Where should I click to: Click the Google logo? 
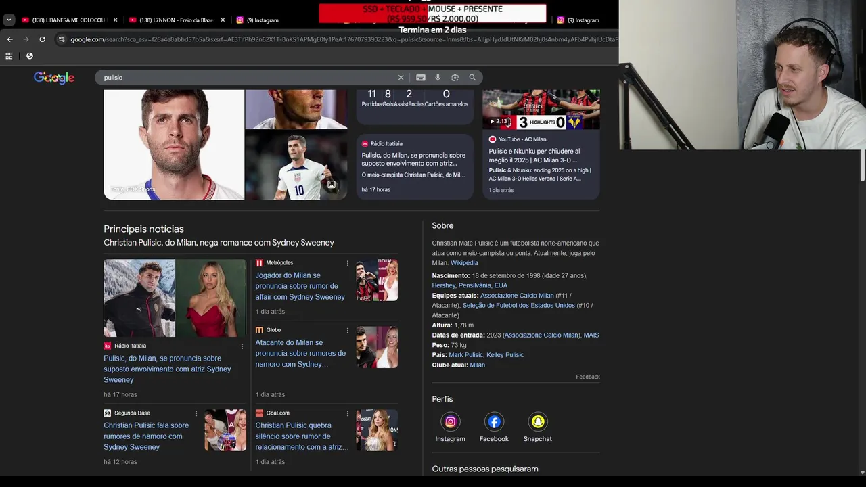54,78
